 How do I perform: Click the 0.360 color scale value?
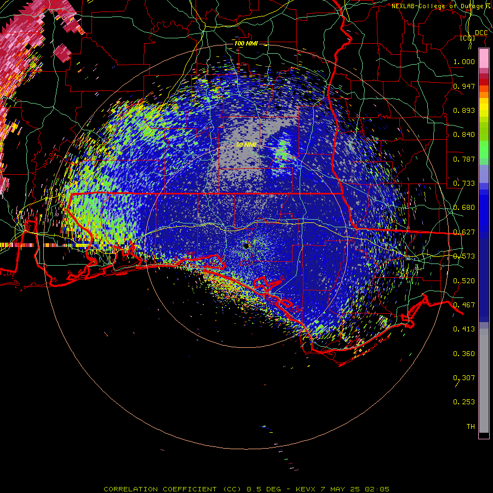tap(464, 354)
